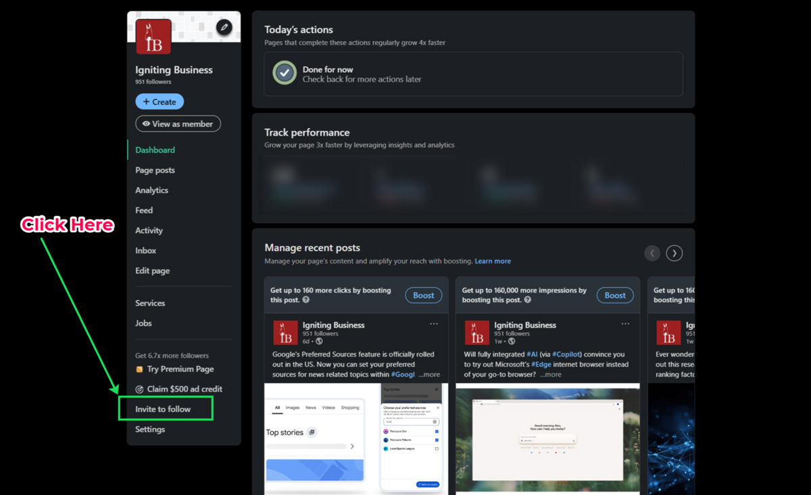811x495 pixels.
Task: Click the Igniting Business sidebar page title
Action: [x=174, y=70]
